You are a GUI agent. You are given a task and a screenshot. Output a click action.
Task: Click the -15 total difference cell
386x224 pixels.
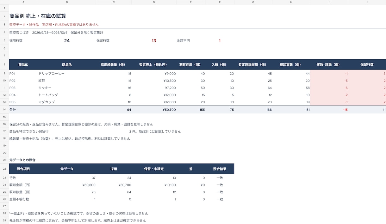coord(329,110)
